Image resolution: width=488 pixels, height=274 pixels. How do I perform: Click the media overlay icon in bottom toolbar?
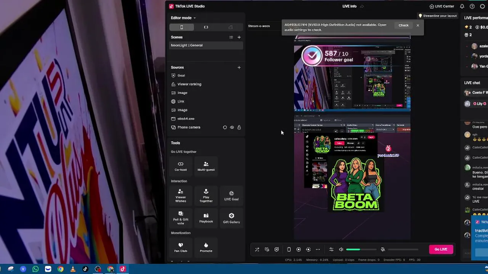(x=267, y=250)
